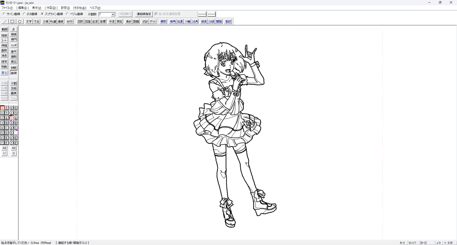Open the 設定(S) menu
Image resolution: width=457 pixels, height=245 pixels.
coord(66,8)
